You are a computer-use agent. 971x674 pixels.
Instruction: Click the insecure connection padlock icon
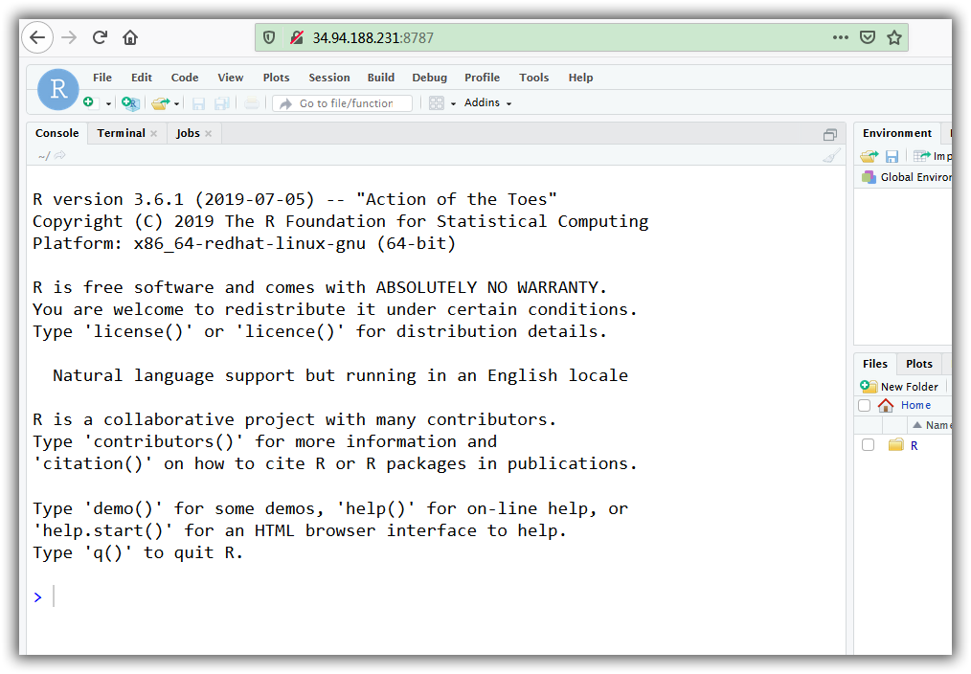tap(297, 37)
